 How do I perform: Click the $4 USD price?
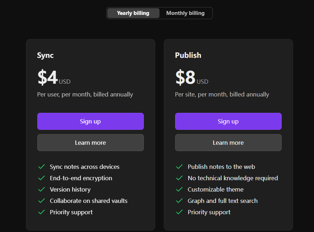[54, 77]
